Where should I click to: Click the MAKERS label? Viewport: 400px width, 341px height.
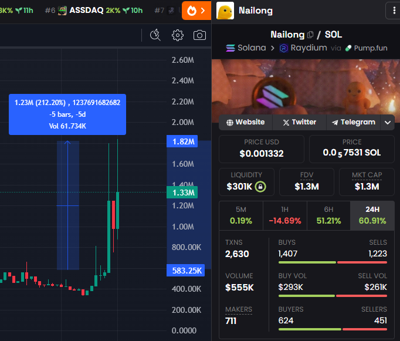coord(239,309)
